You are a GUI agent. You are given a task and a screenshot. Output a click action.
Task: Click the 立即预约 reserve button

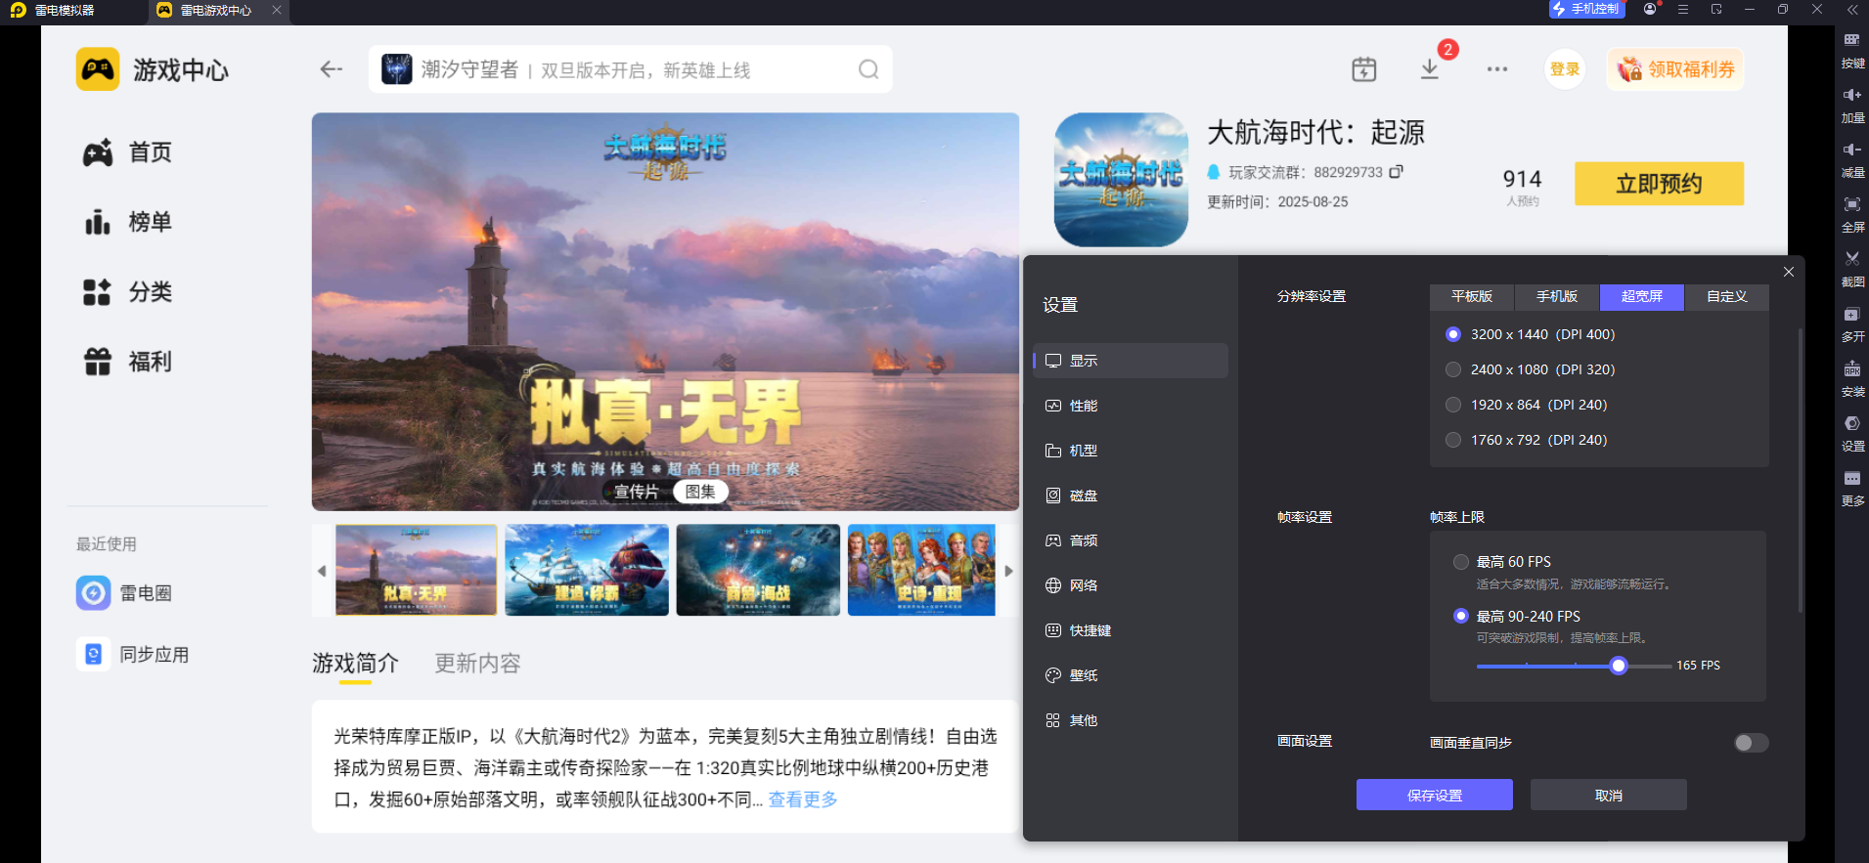(1658, 184)
